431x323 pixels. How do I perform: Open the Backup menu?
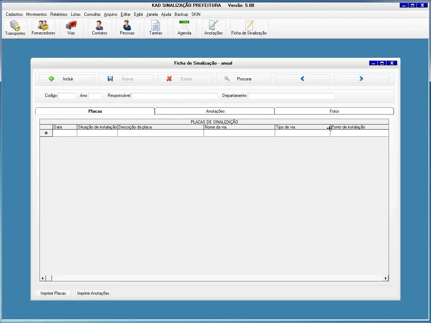[181, 14]
